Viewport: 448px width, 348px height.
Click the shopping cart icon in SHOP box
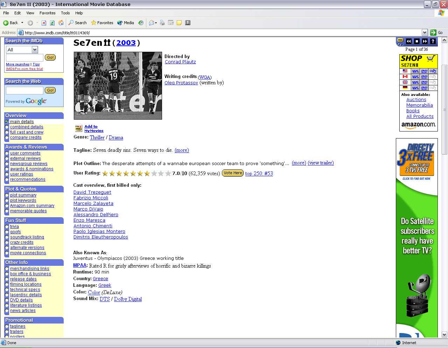(431, 58)
